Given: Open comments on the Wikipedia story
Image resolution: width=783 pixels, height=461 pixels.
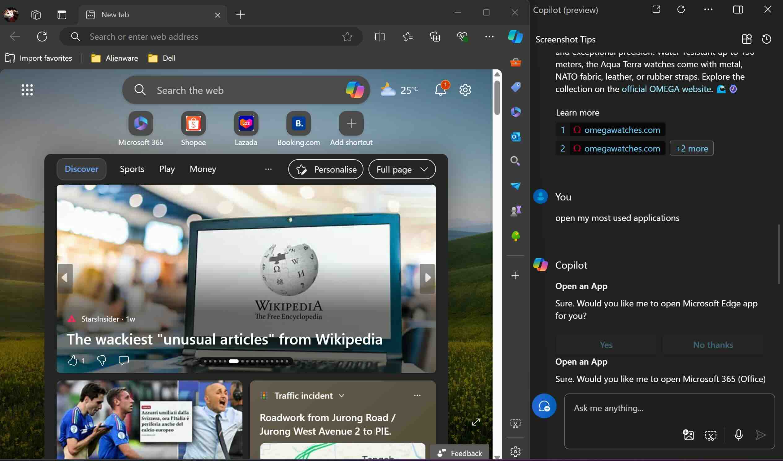Looking at the screenshot, I should pos(124,360).
